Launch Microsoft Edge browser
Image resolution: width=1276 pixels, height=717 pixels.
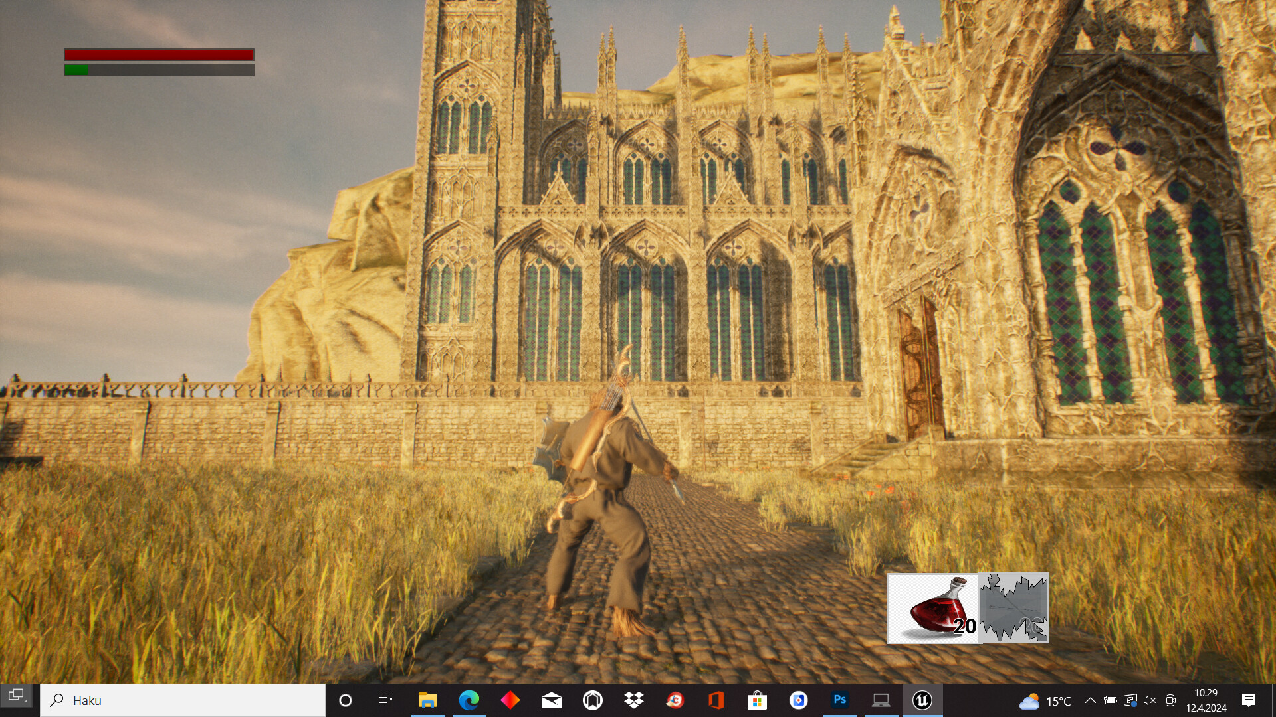coord(471,700)
